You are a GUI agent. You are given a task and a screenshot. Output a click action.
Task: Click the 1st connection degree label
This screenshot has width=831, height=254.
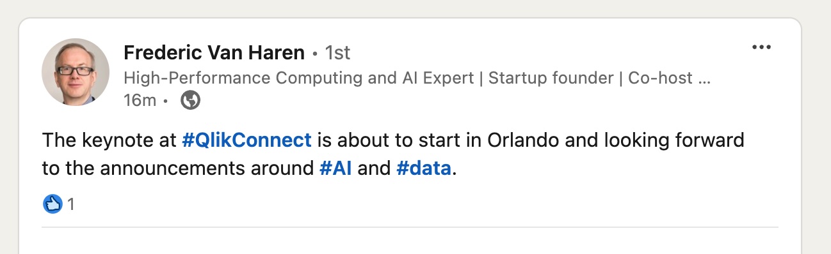point(337,52)
